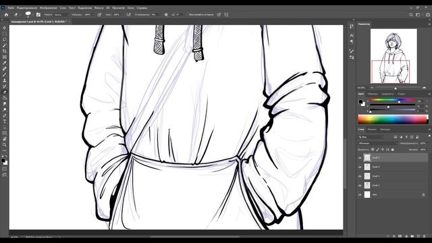Image resolution: width=432 pixels, height=243 pixels.
Task: Switch to the Образцы tab
Action: [x=373, y=94]
